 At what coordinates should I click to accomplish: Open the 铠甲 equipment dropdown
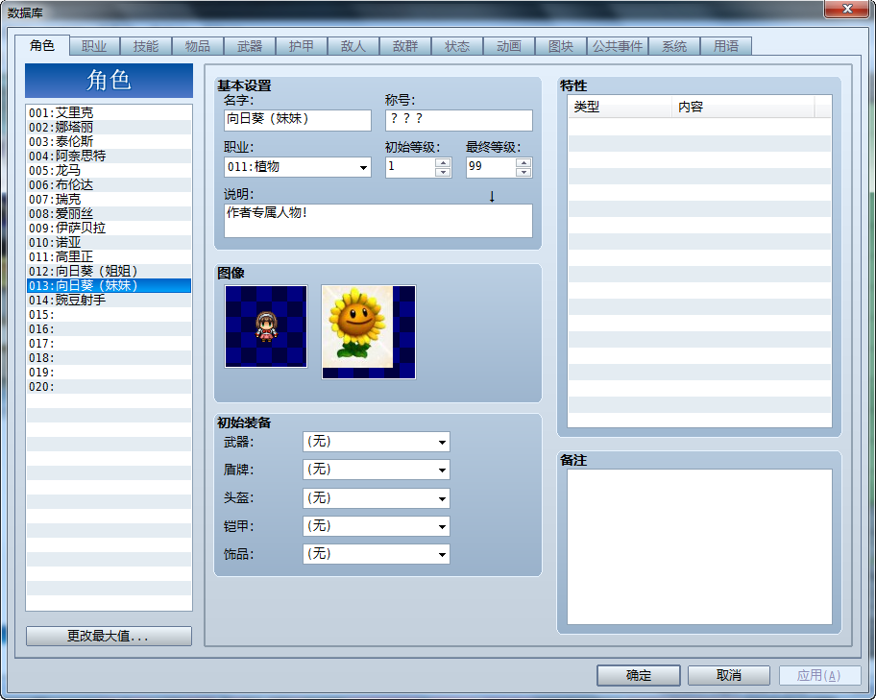377,526
